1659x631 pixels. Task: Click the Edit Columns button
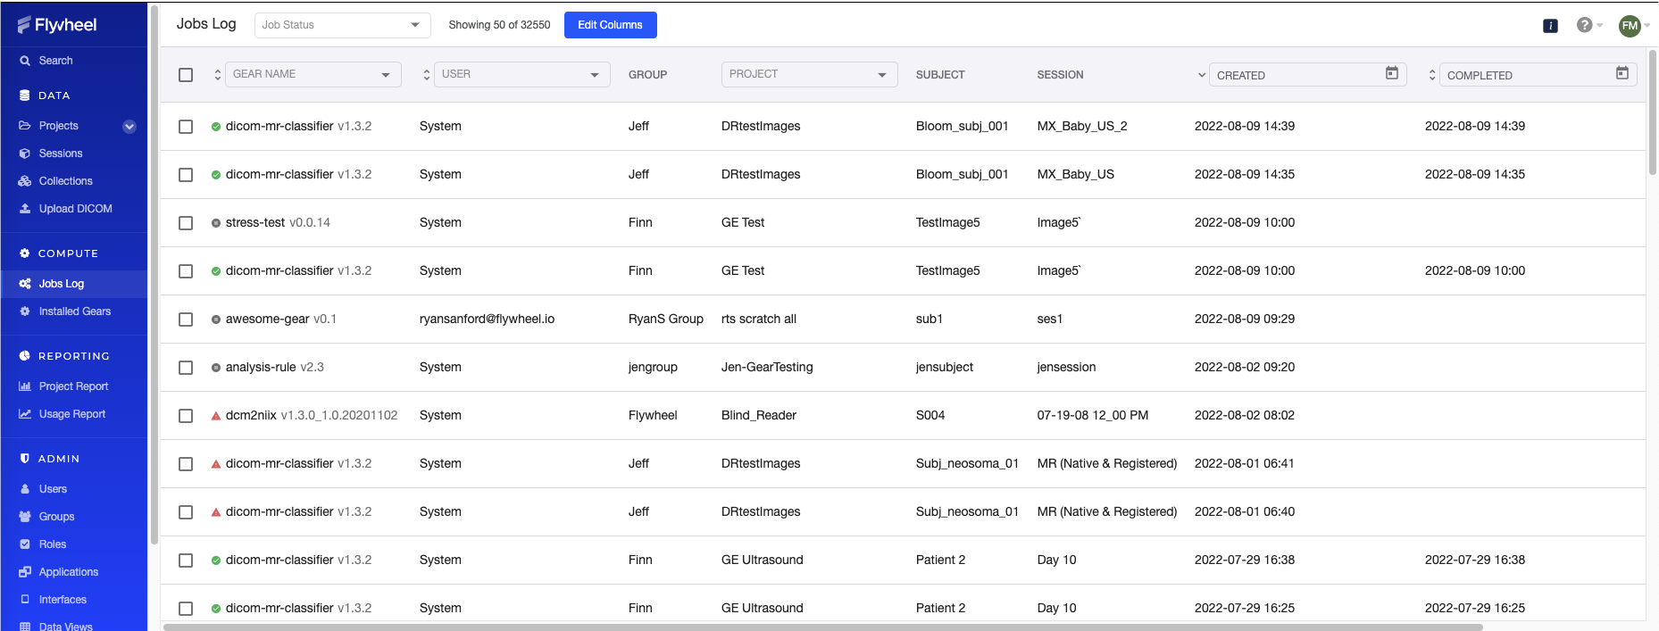pyautogui.click(x=610, y=25)
